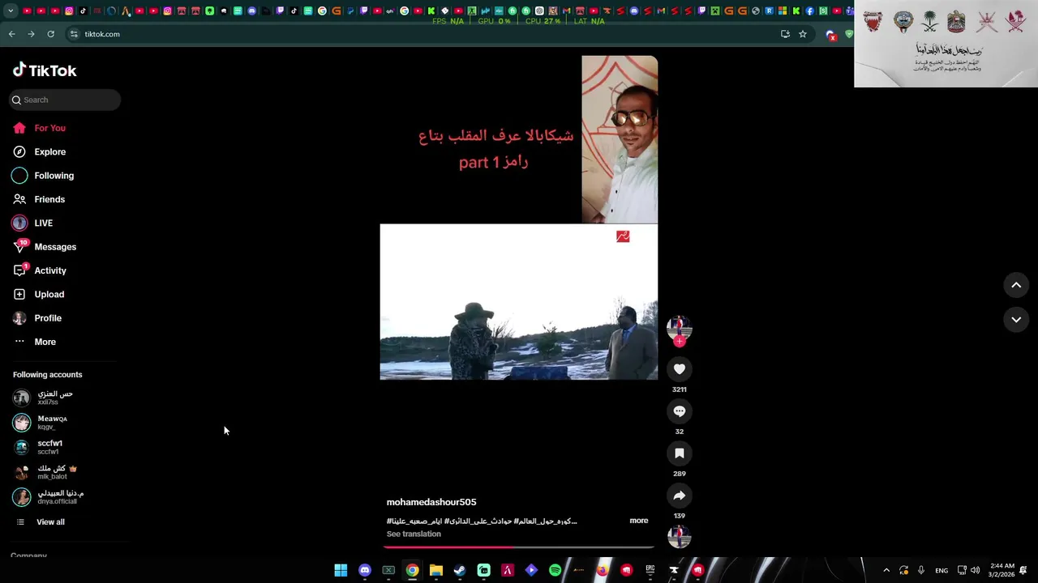Viewport: 1038px width, 583px height.
Task: Open Firefox from taskbar
Action: [x=603, y=570]
